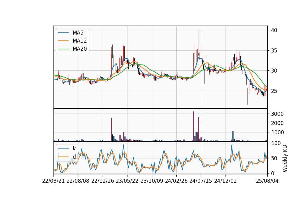Click the KD axis value 50
This screenshot has width=297, height=213.
[x=274, y=158]
